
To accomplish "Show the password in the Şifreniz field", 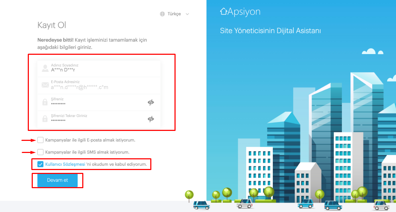I will click(151, 102).
